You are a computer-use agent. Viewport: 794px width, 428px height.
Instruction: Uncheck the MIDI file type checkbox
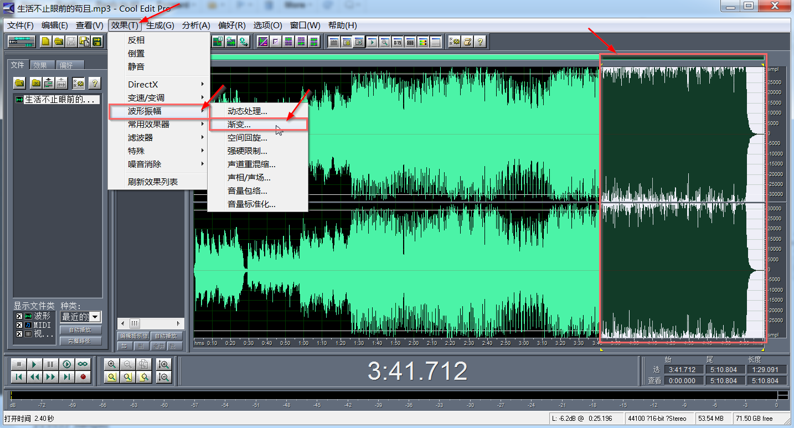click(19, 325)
